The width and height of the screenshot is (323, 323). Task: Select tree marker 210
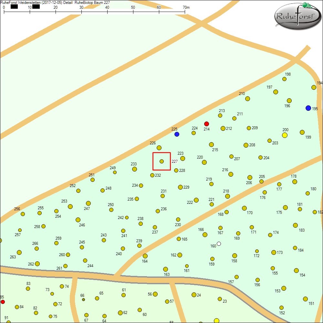(x=247, y=99)
